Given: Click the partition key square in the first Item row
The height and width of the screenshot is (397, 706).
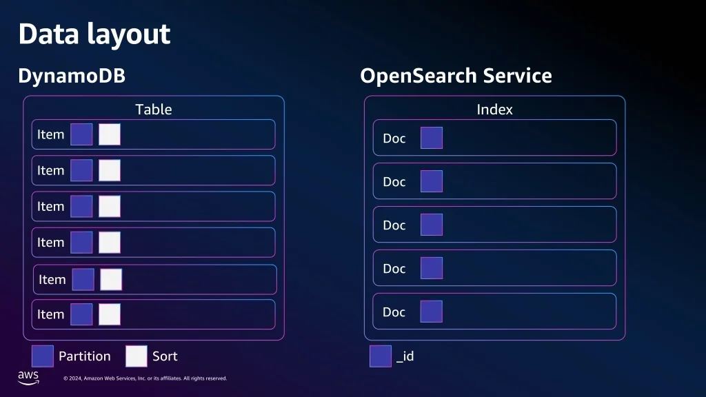Looking at the screenshot, I should pyautogui.click(x=81, y=134).
